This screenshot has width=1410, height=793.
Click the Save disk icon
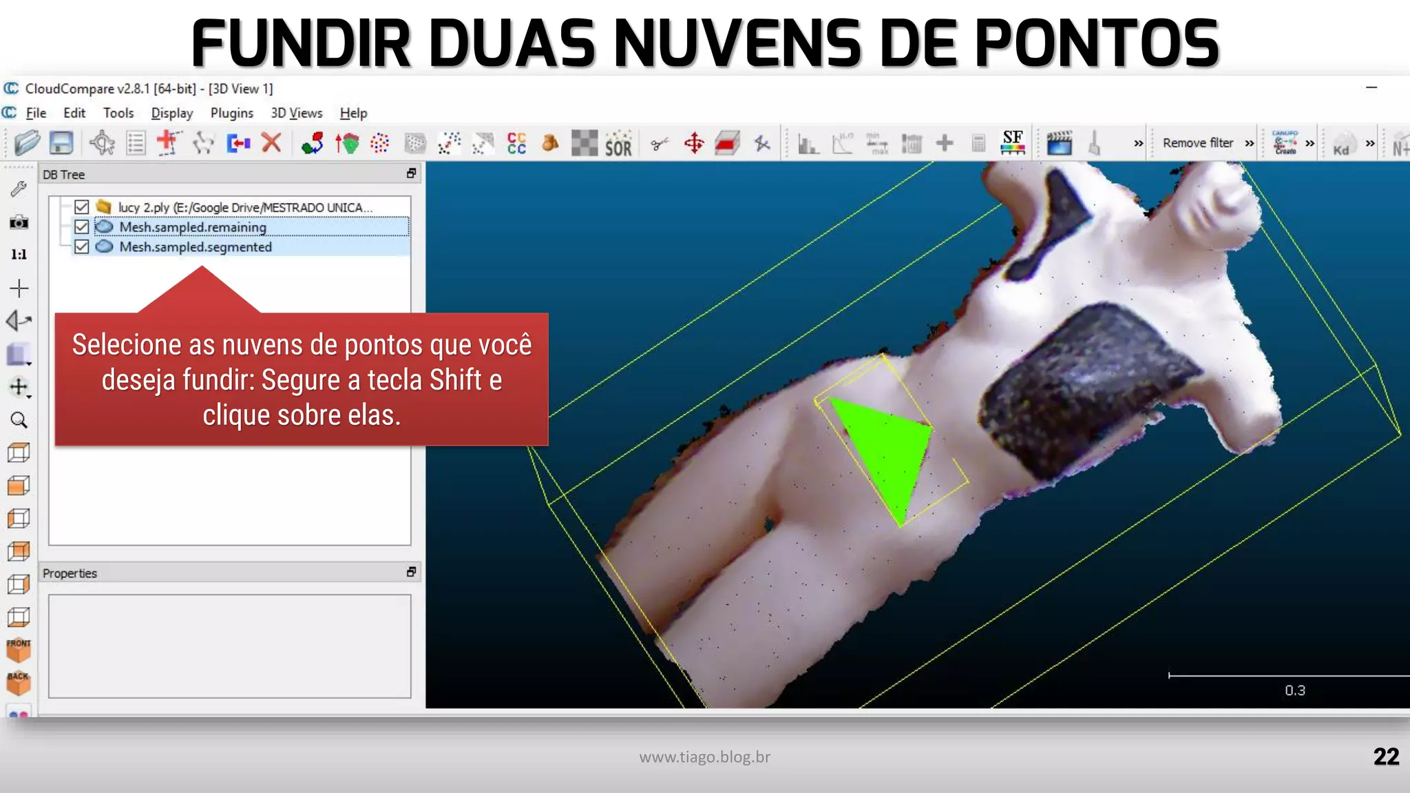coord(61,143)
